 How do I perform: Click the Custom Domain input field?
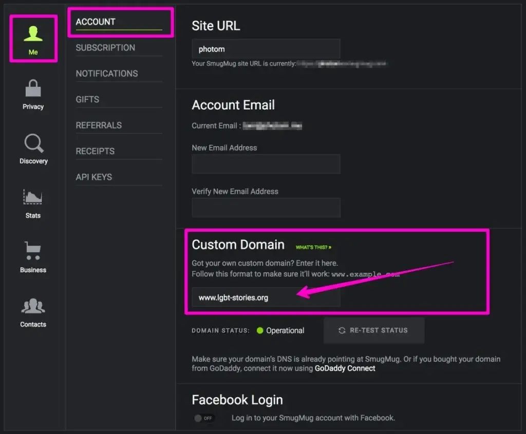[266, 297]
